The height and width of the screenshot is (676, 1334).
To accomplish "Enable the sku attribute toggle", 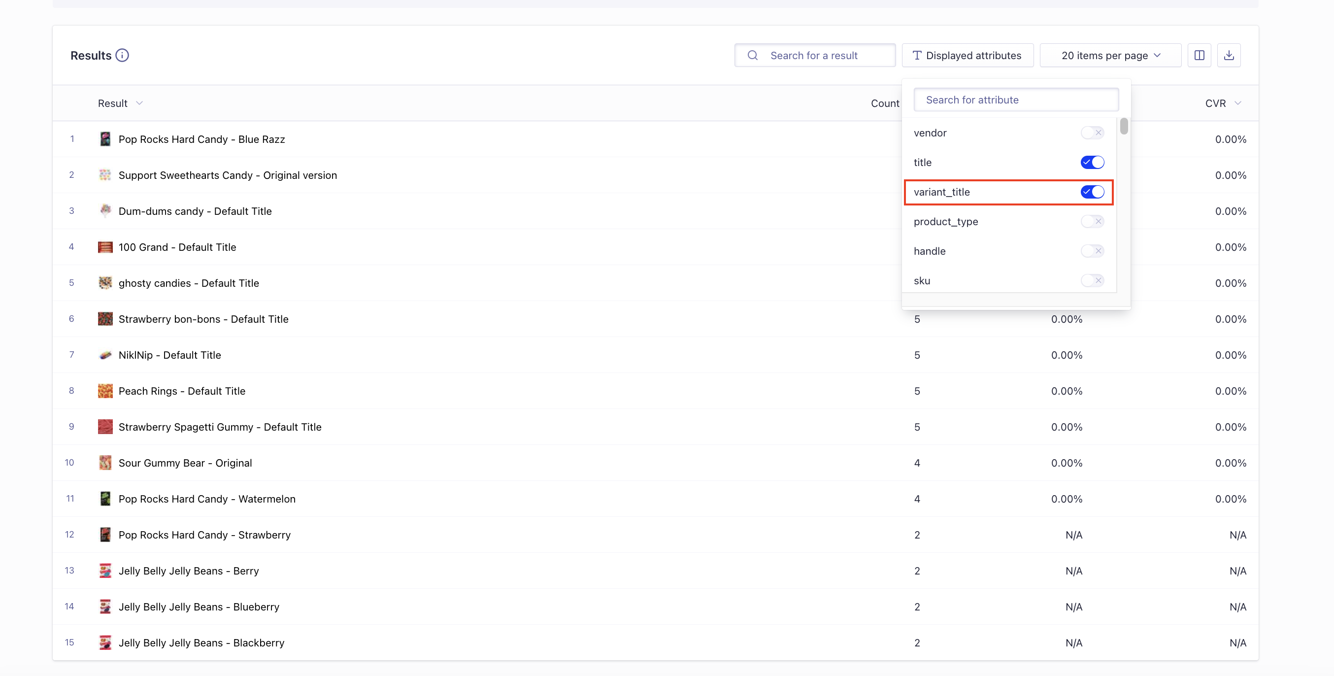I will 1092,281.
